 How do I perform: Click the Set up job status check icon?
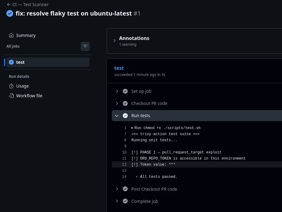[x=125, y=91]
